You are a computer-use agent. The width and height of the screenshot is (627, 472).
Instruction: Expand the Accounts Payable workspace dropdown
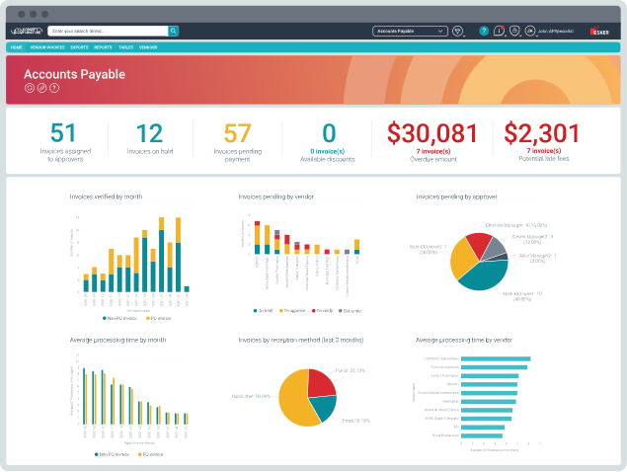click(x=409, y=31)
